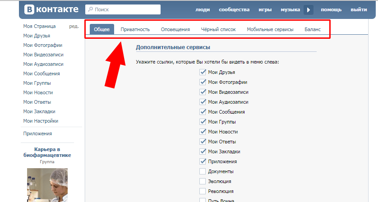This screenshot has height=202, width=378.
Task: Uncheck the Мои Ответы checkbox
Action: 203,142
